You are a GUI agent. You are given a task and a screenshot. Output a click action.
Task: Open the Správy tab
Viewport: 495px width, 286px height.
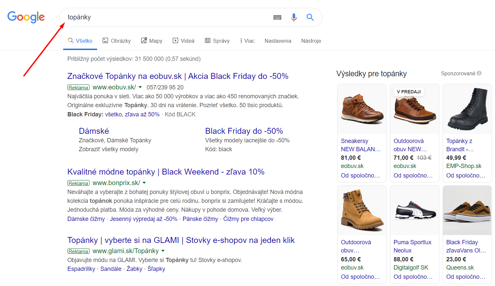(217, 41)
